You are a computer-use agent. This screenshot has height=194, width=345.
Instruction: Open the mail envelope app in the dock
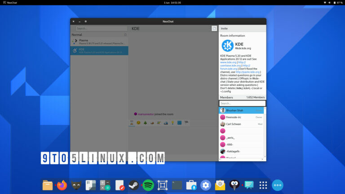[x=220, y=185]
